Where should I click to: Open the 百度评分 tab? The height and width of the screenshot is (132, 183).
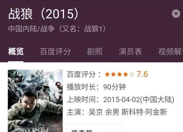[55, 52]
